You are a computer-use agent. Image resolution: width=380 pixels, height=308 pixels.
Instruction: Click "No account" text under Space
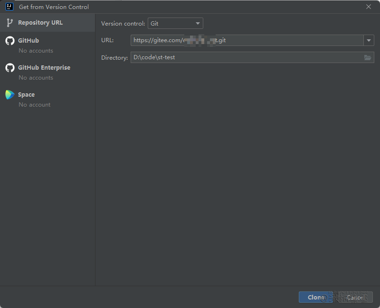tap(34, 105)
